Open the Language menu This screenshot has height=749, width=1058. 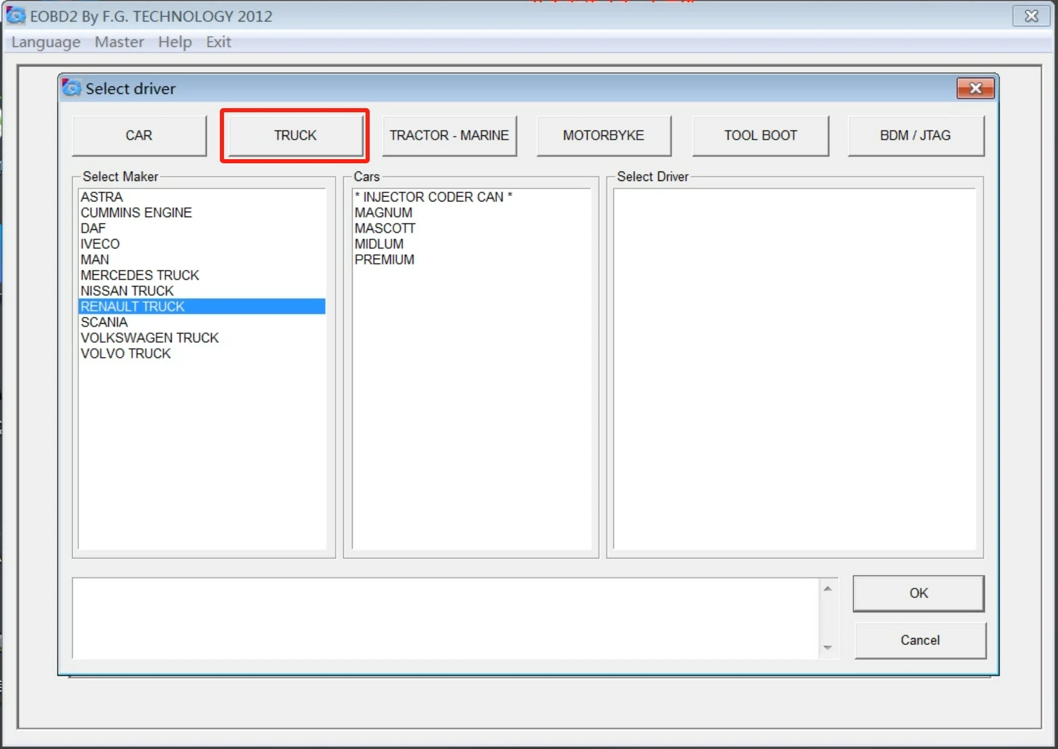coord(46,42)
